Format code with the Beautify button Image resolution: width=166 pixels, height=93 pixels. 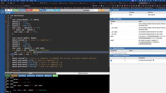(50, 10)
